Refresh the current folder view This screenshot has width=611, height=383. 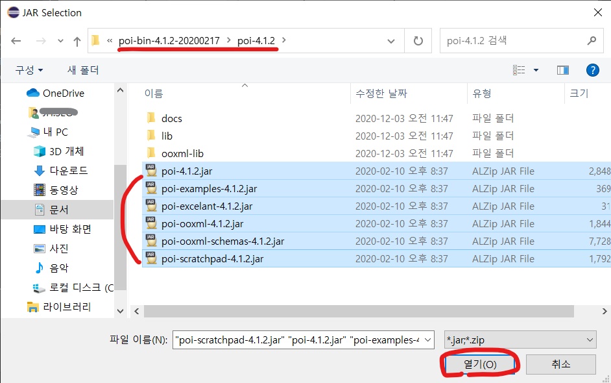(x=418, y=40)
